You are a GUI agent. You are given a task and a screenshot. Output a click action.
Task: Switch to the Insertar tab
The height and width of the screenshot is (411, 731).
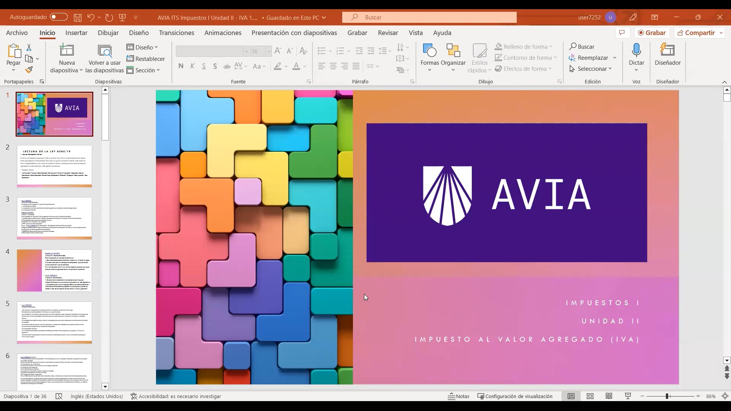click(76, 33)
